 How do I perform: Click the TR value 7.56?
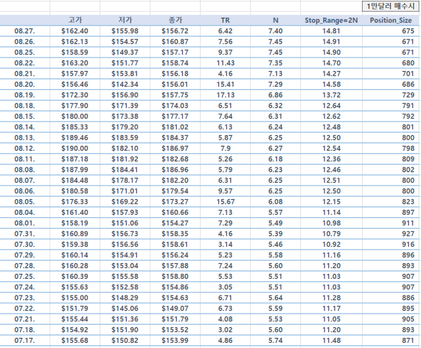click(226, 42)
